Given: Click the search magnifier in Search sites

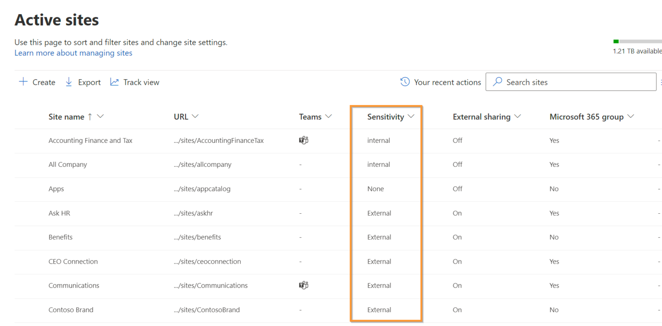Looking at the screenshot, I should 498,82.
